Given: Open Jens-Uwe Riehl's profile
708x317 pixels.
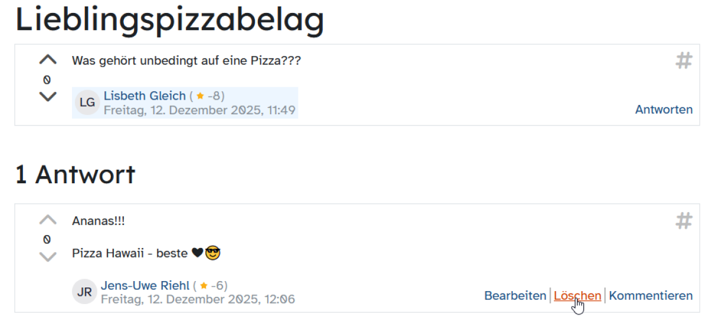Looking at the screenshot, I should pos(145,285).
